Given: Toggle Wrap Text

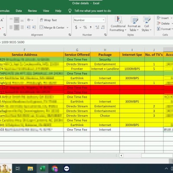Looking at the screenshot, I should tap(48, 20).
